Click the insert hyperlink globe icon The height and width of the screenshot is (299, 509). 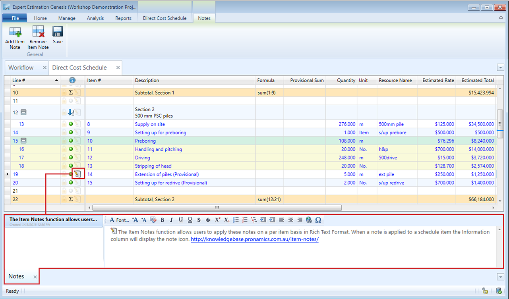click(x=309, y=220)
